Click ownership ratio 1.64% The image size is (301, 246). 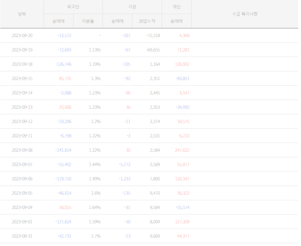click(95, 207)
